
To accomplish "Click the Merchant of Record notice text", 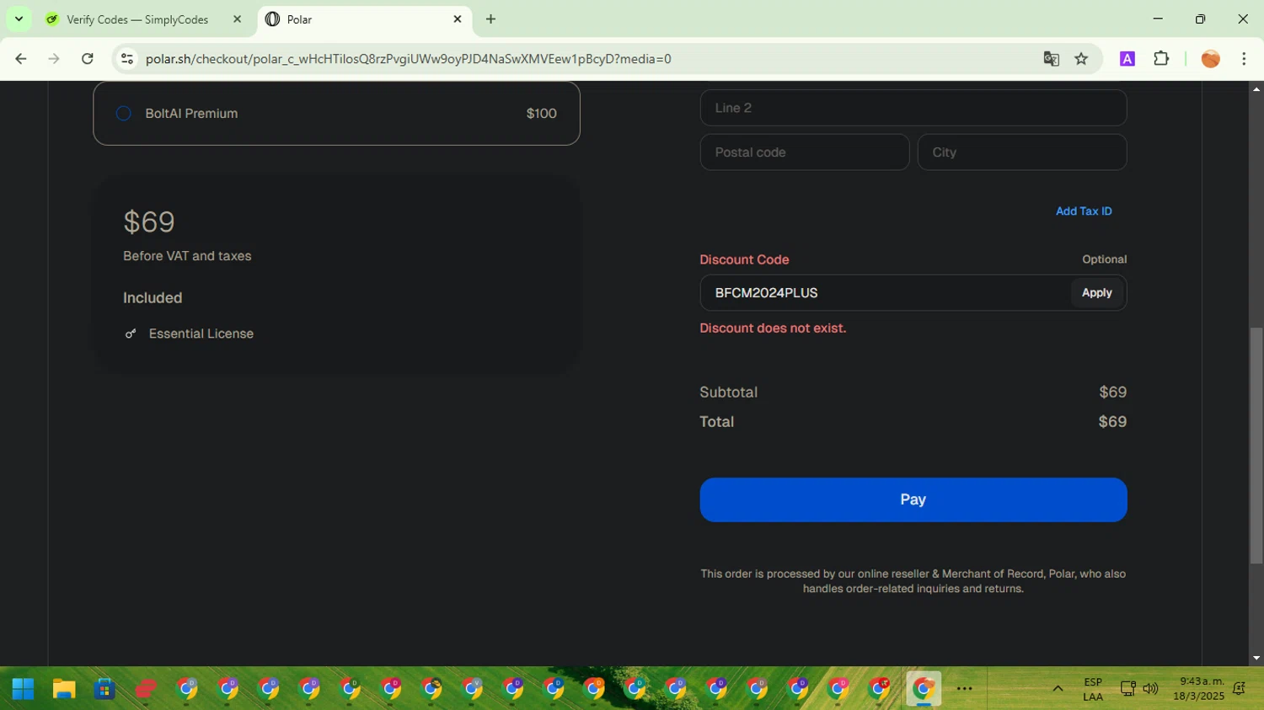I will pos(913,581).
